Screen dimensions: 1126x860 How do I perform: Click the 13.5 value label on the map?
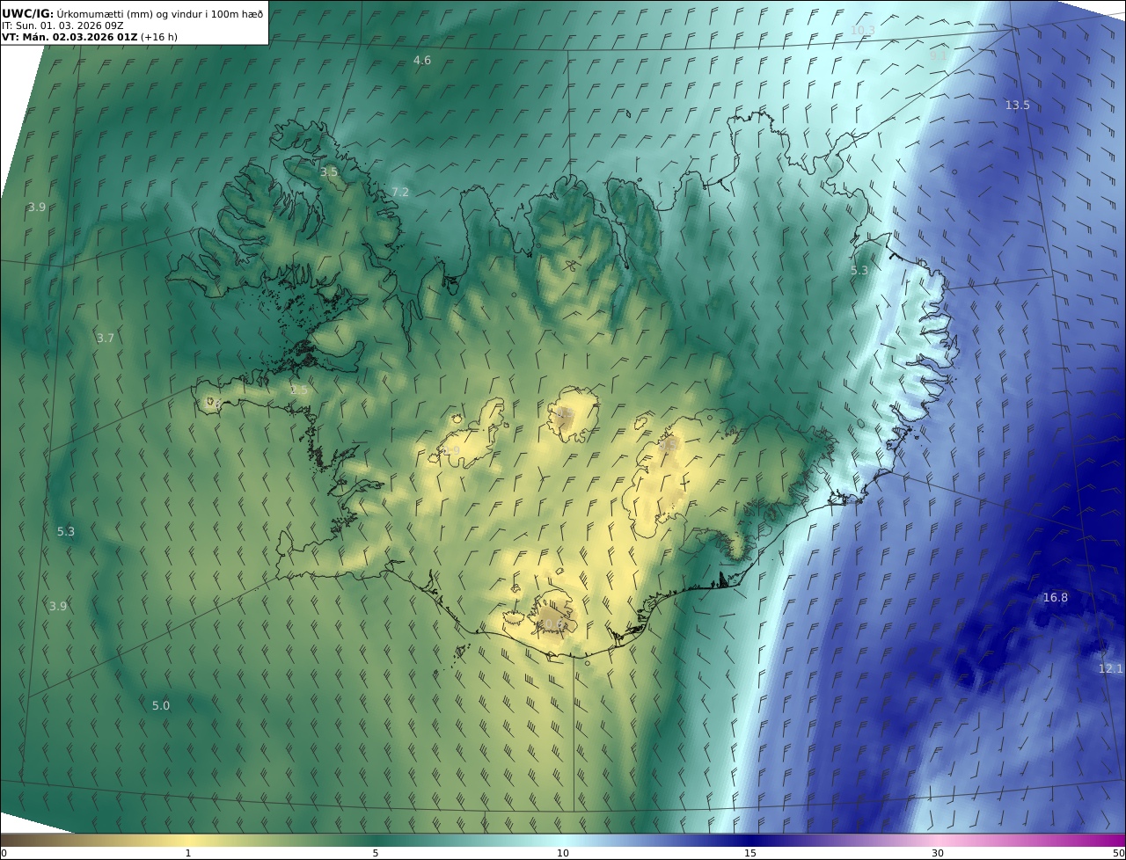[1017, 105]
